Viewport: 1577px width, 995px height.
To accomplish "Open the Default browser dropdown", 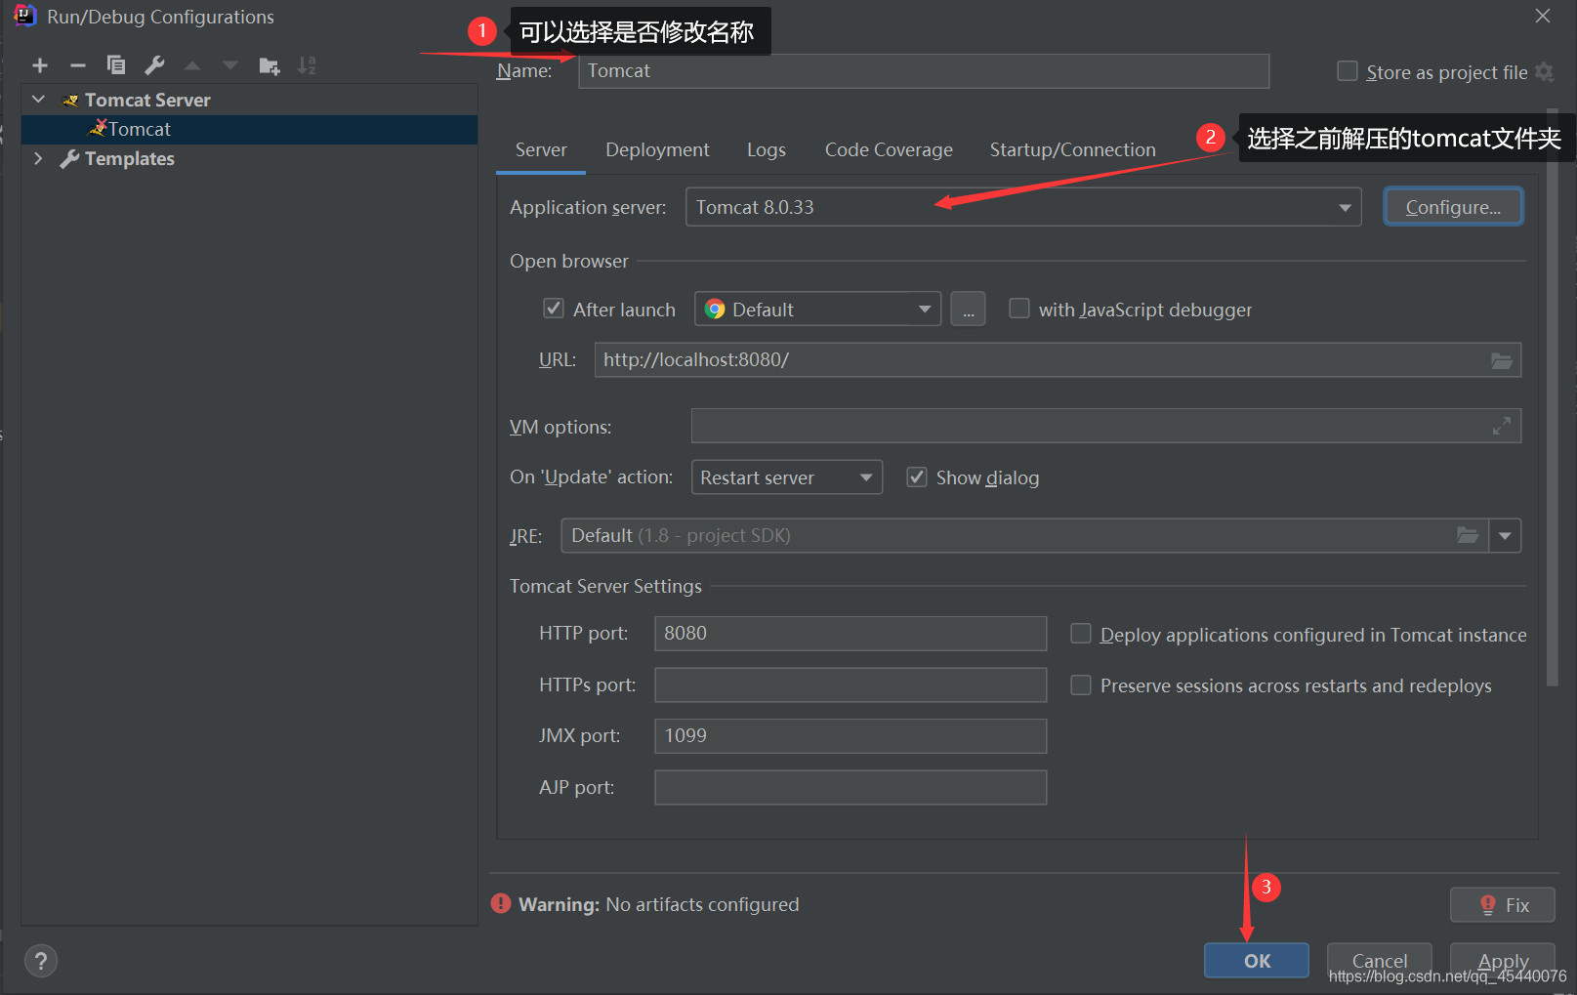I will (x=817, y=310).
